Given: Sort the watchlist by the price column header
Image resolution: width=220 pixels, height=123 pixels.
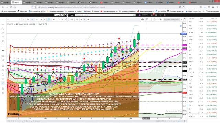Looking at the screenshot, I should pyautogui.click(x=201, y=18).
